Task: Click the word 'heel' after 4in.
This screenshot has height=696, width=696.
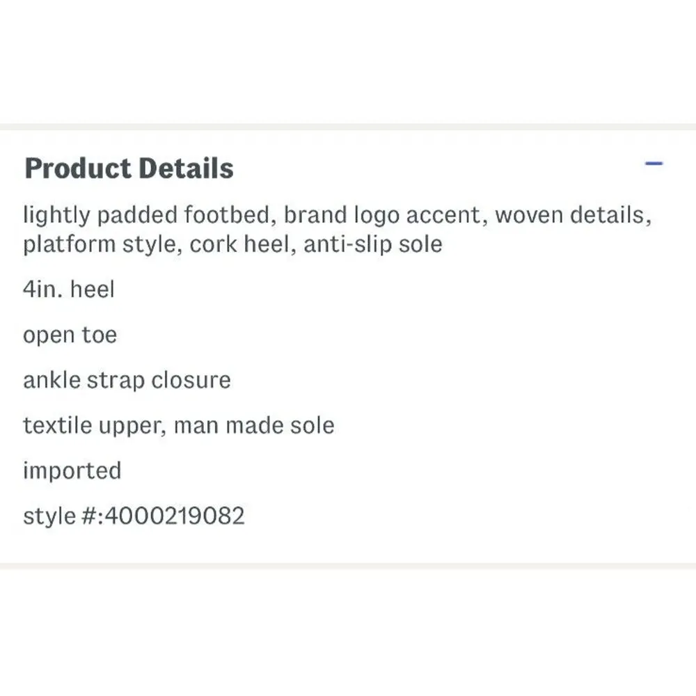Action: click(x=92, y=290)
